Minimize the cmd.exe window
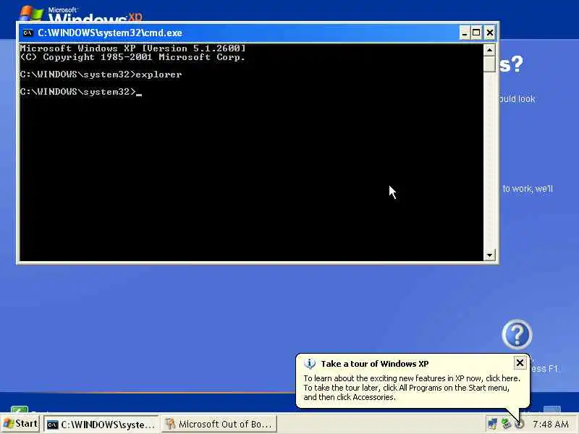 [x=465, y=33]
